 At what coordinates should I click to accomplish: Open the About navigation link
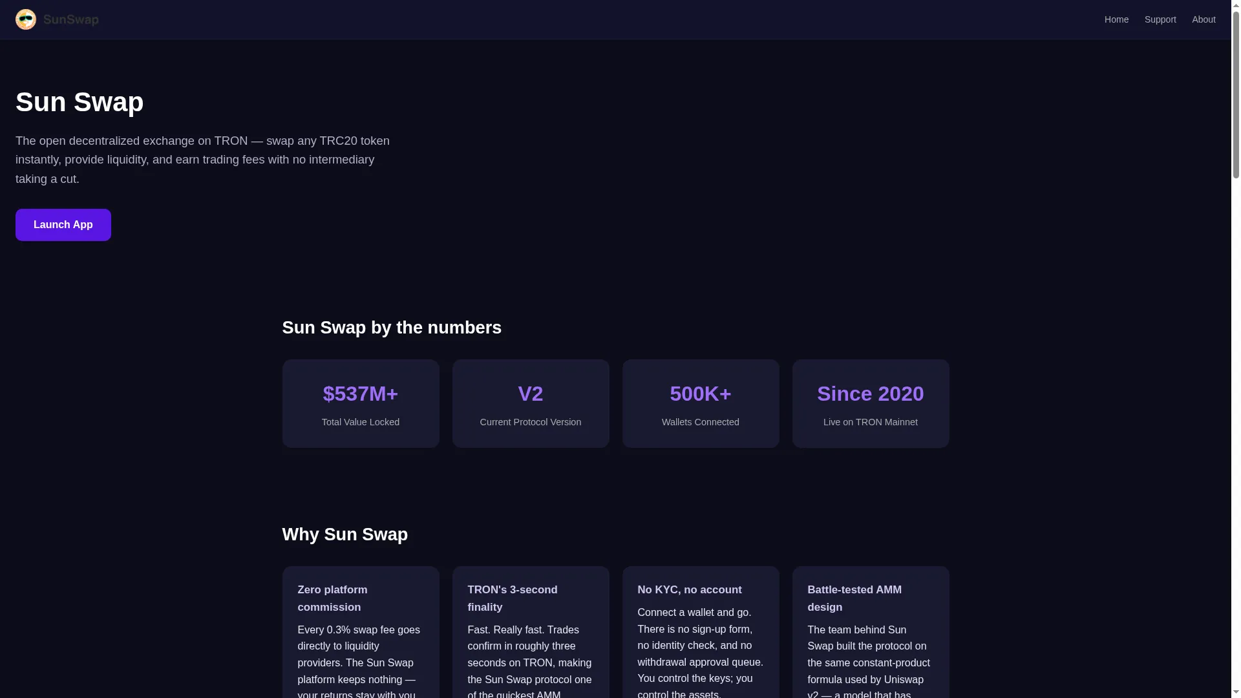pos(1204,19)
